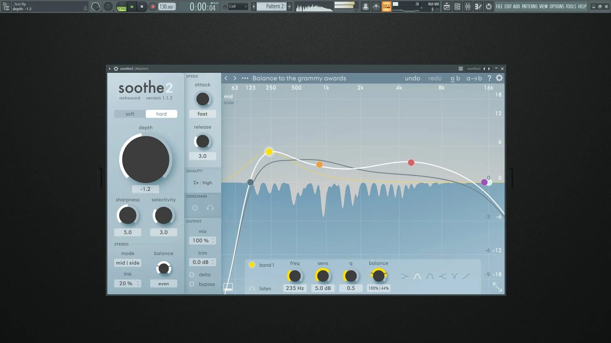611x343 pixels.
Task: Open the piano roll icon
Action: click(x=478, y=6)
